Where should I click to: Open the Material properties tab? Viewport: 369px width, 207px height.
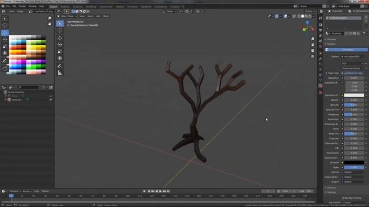(x=321, y=86)
